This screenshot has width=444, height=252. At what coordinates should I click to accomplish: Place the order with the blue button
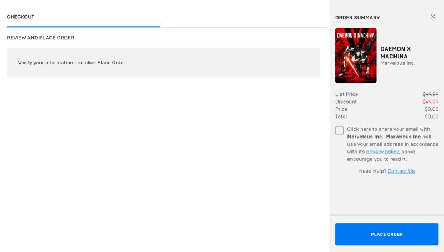click(x=387, y=234)
